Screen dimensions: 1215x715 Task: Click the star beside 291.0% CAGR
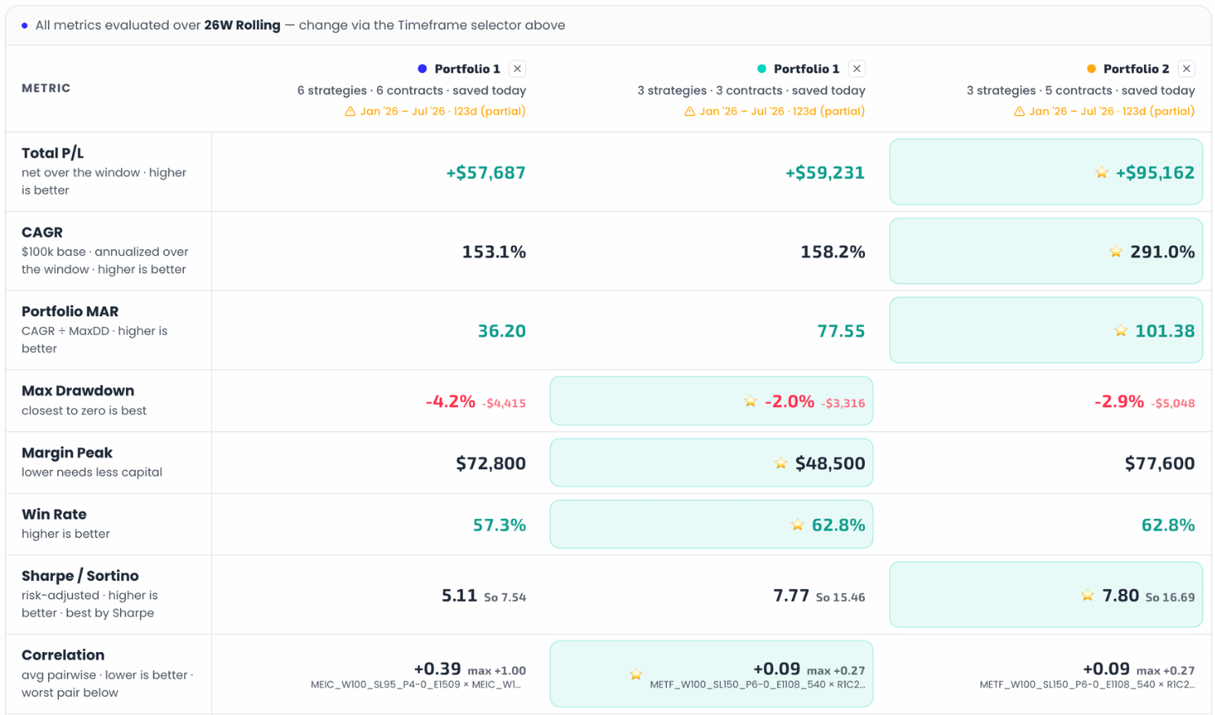coord(1116,252)
